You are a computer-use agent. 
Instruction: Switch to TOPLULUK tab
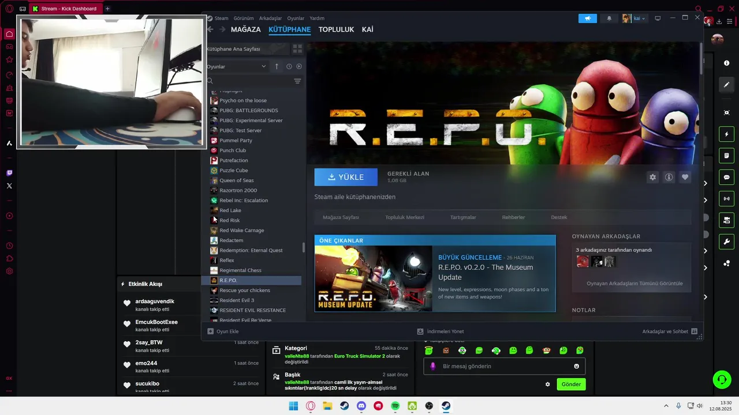pyautogui.click(x=336, y=29)
